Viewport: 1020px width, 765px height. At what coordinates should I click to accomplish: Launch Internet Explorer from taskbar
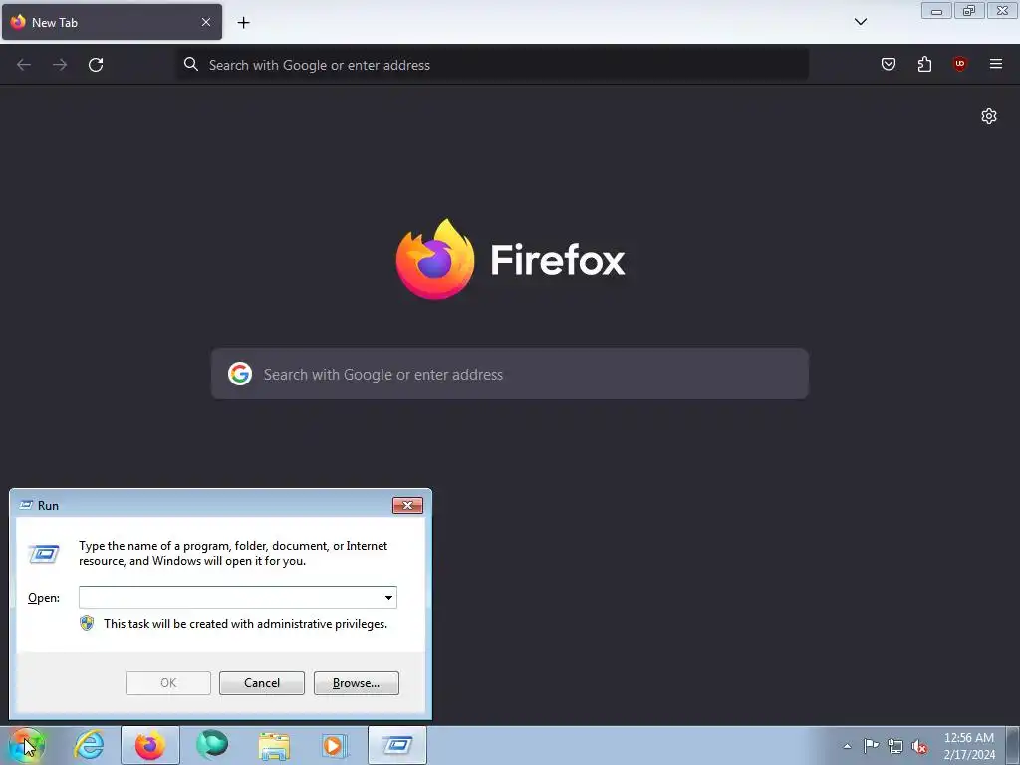[88, 745]
